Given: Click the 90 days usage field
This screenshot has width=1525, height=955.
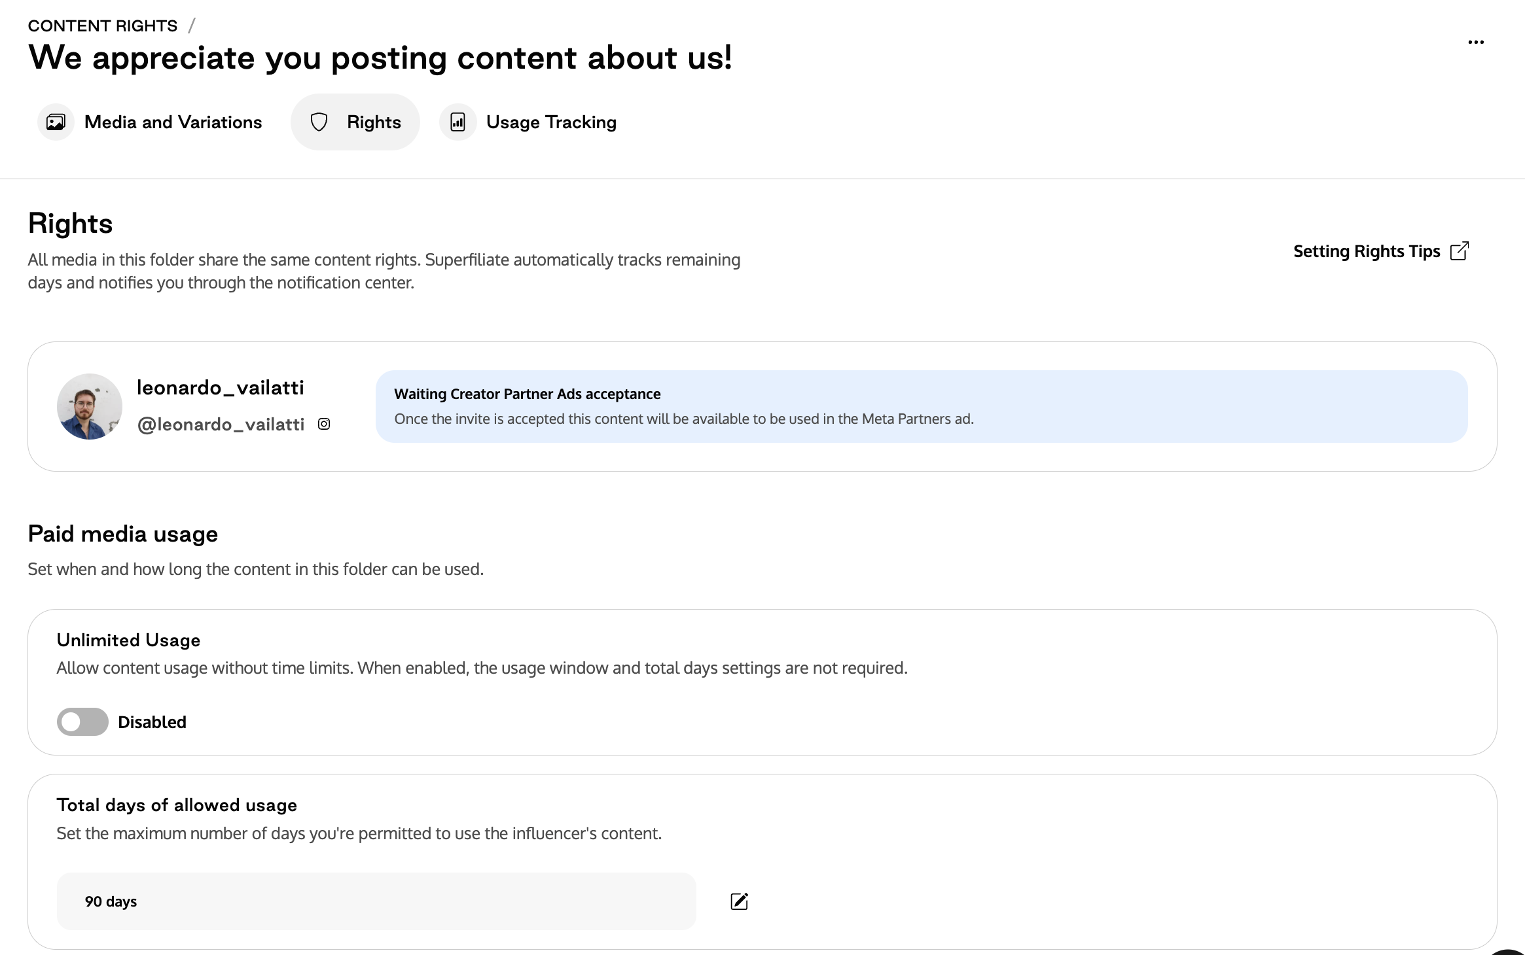Looking at the screenshot, I should pyautogui.click(x=376, y=901).
